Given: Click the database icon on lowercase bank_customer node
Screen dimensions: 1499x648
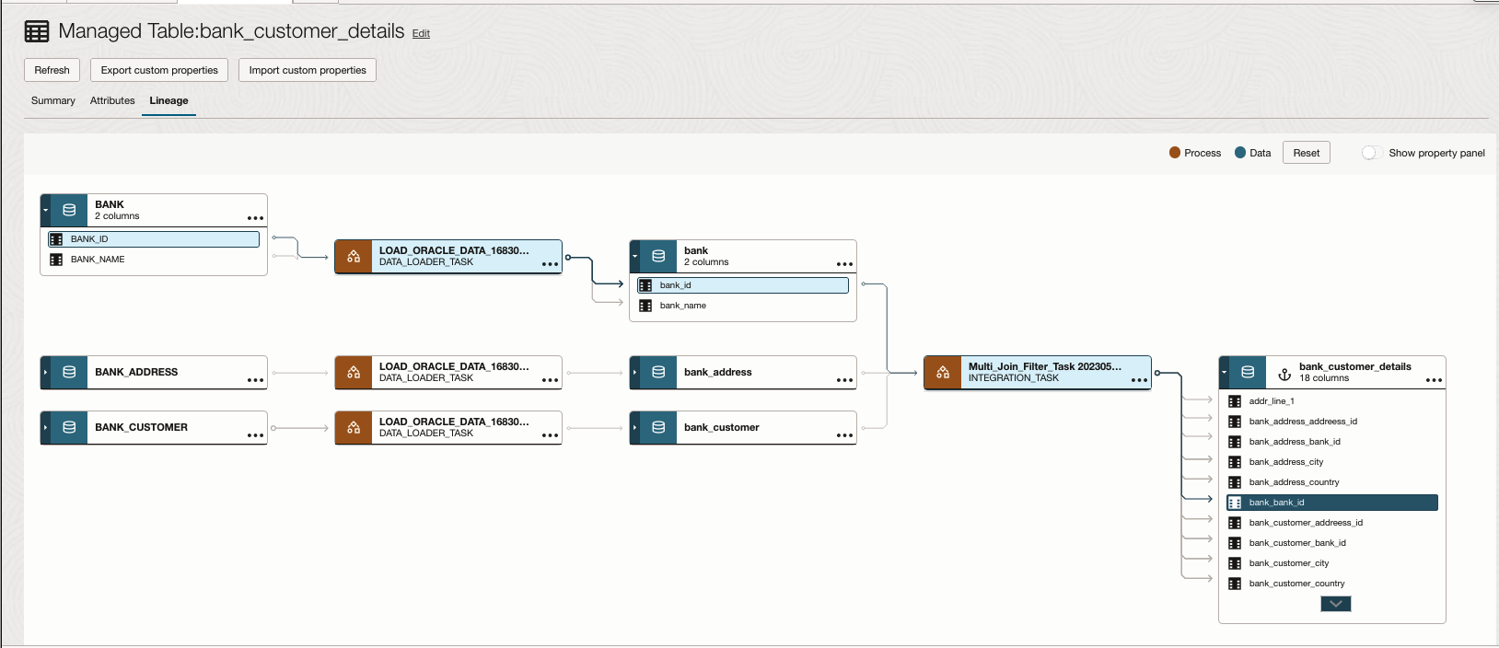Looking at the screenshot, I should coord(658,427).
